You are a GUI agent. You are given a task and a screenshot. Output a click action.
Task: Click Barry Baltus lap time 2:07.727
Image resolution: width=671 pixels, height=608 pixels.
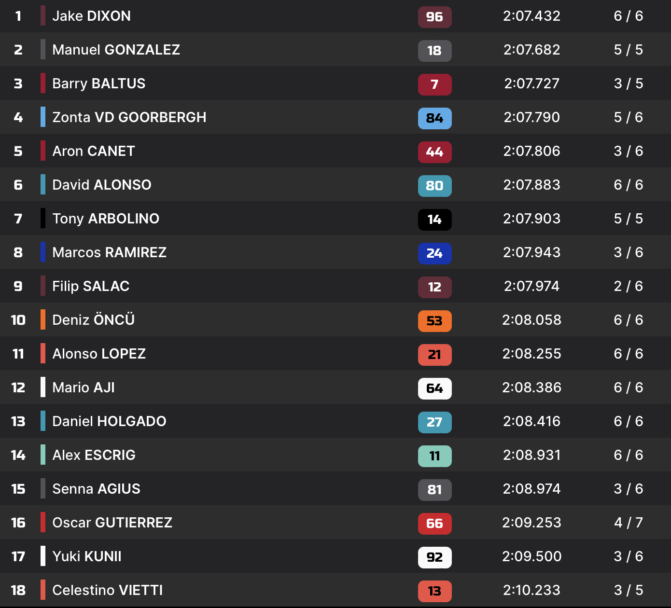pos(531,83)
